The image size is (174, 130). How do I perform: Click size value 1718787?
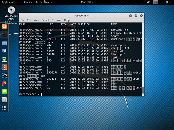(52, 39)
